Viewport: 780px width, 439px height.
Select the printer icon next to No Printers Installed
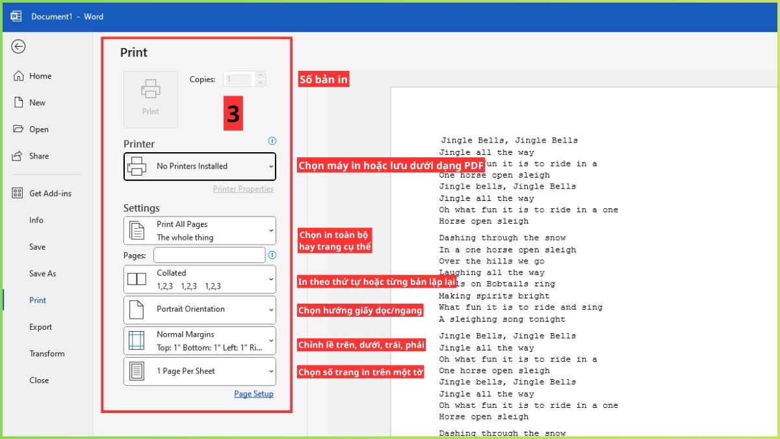(136, 166)
